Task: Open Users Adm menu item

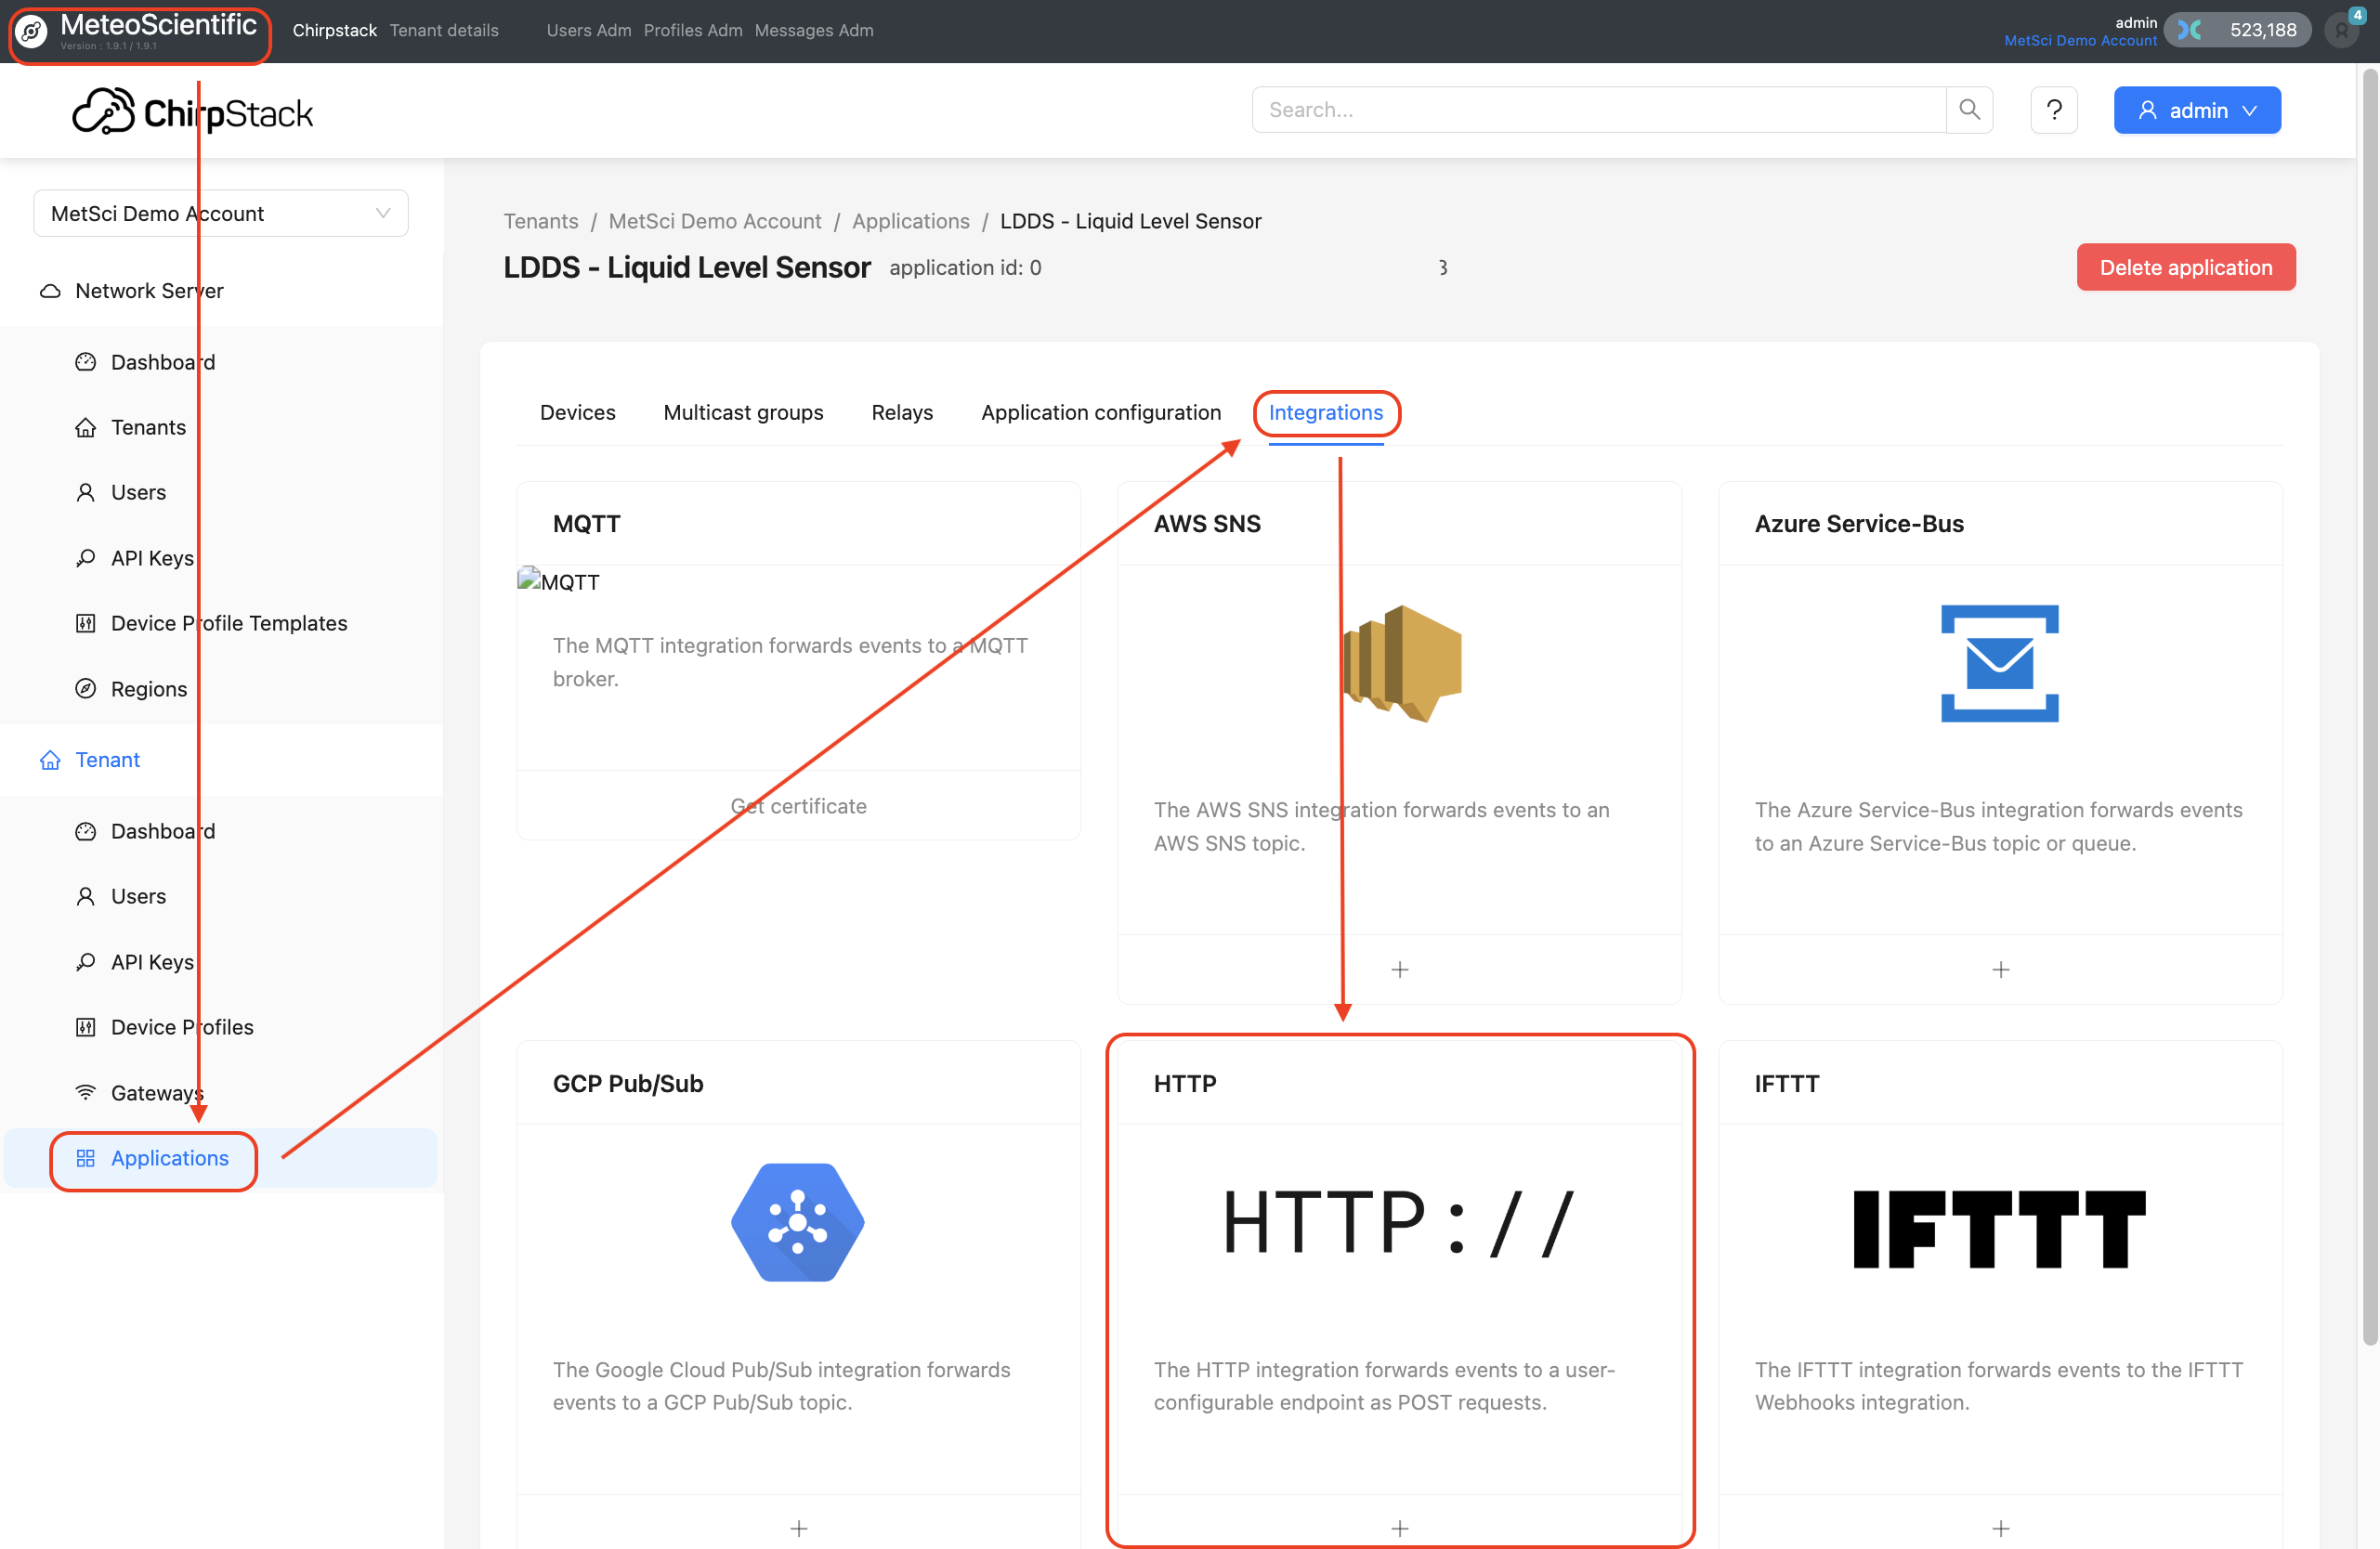Action: (x=589, y=31)
